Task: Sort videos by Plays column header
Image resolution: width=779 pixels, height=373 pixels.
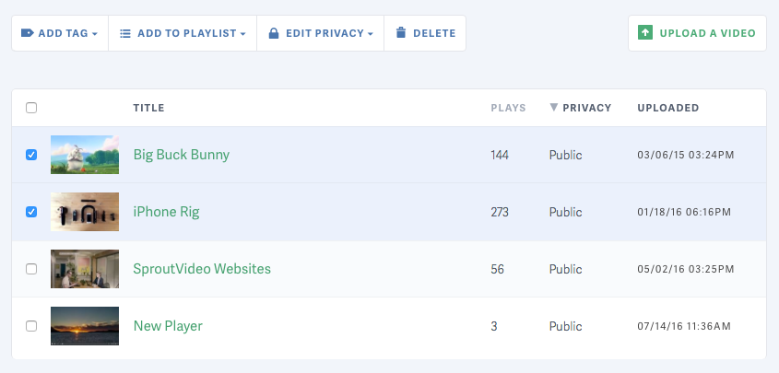Action: (508, 108)
